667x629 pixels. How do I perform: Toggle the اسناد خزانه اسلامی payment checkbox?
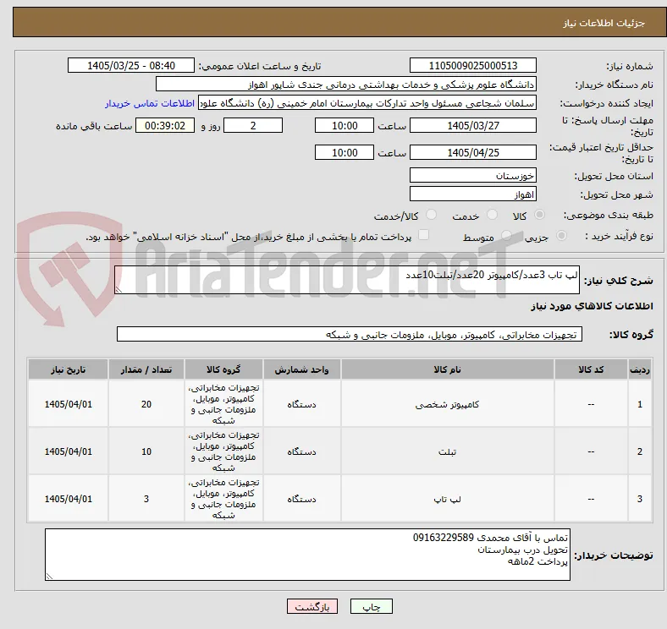coord(424,235)
